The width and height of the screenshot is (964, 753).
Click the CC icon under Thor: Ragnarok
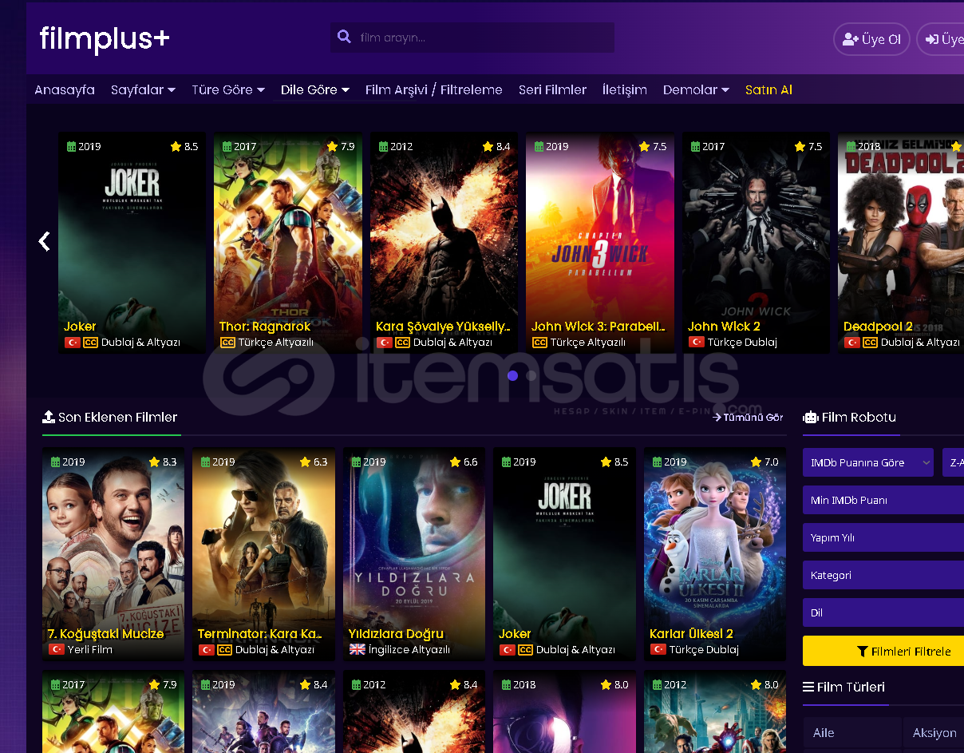coord(227,342)
